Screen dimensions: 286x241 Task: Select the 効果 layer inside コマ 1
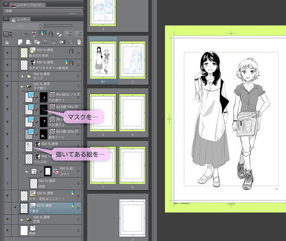[x=54, y=183]
